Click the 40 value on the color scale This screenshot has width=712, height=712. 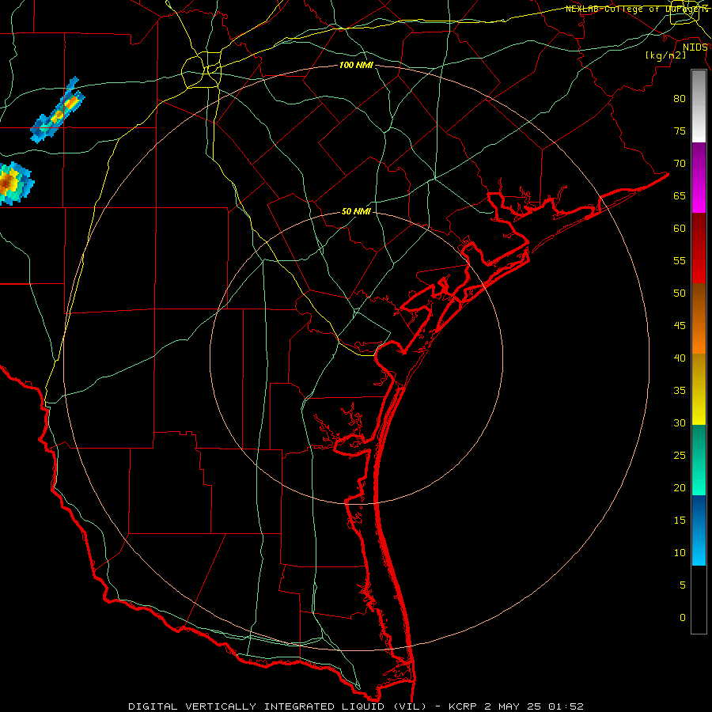(x=680, y=358)
